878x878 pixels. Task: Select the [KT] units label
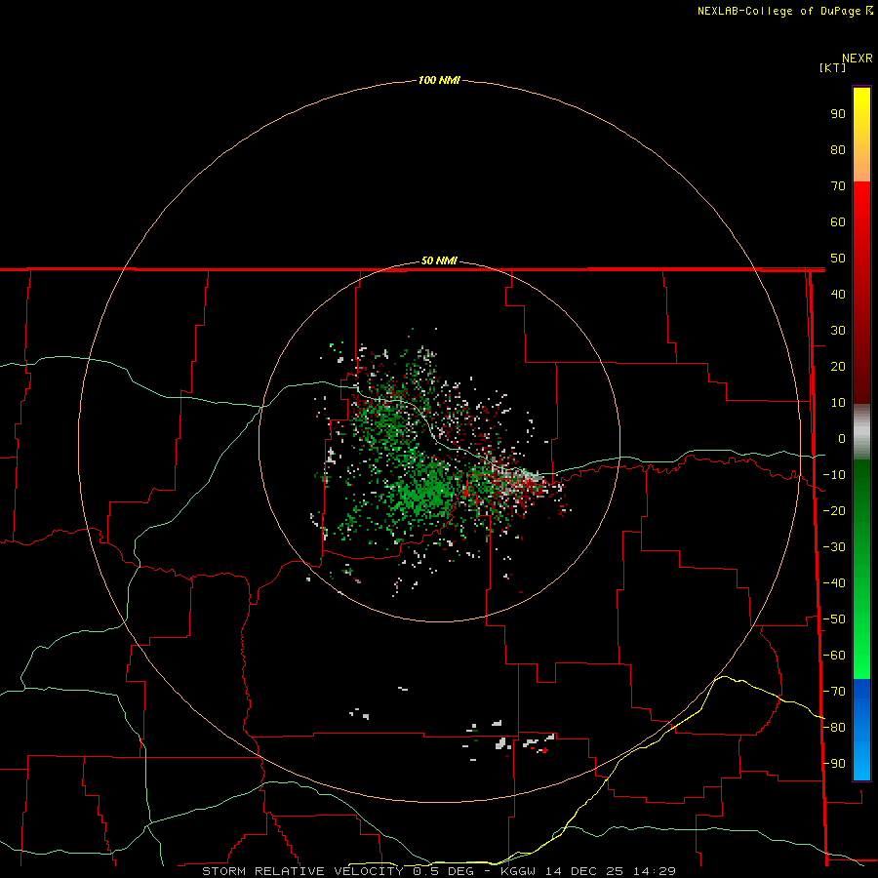point(833,67)
